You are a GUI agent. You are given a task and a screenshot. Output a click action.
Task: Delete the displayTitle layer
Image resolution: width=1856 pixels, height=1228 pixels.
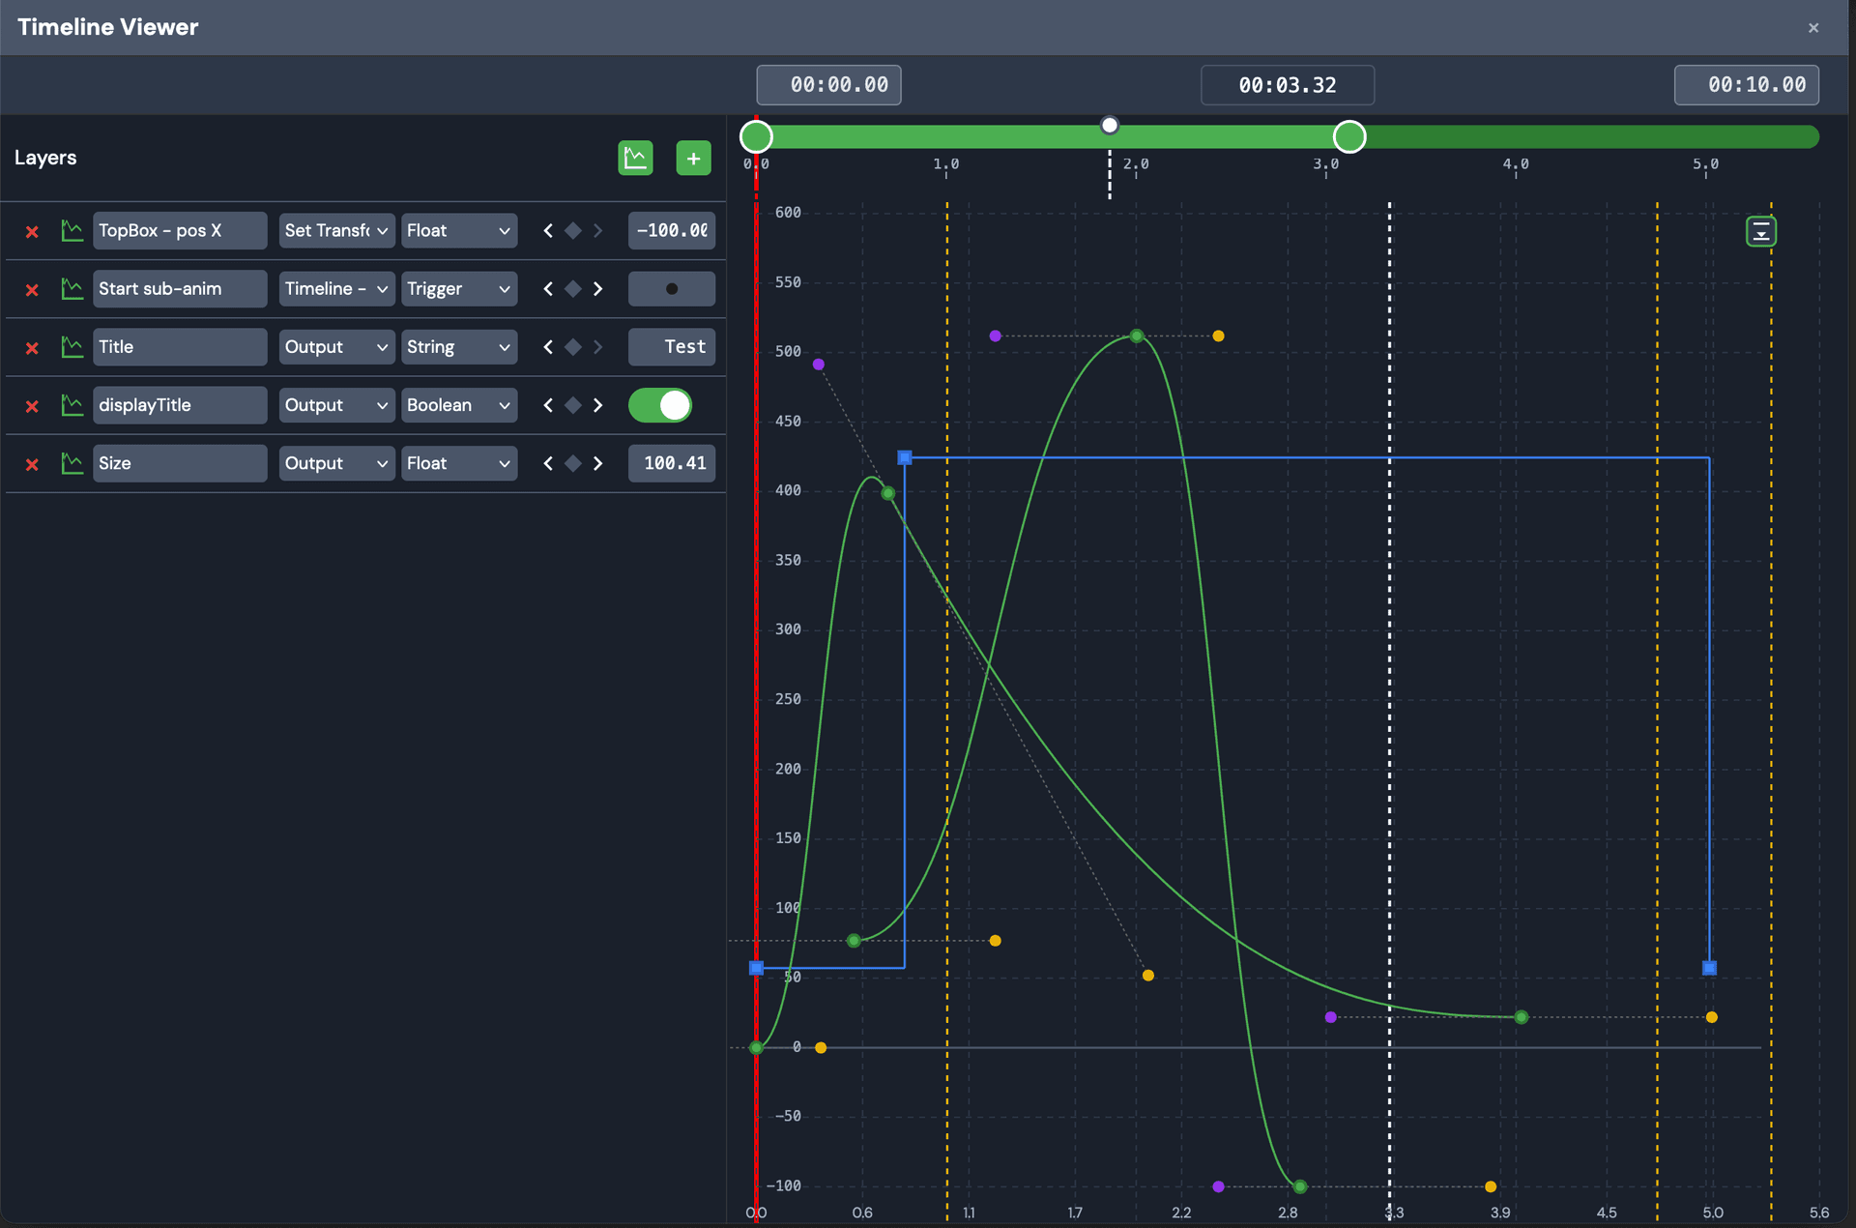pos(32,406)
